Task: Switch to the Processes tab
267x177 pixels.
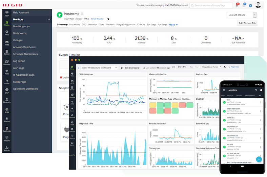Action: coord(75,25)
